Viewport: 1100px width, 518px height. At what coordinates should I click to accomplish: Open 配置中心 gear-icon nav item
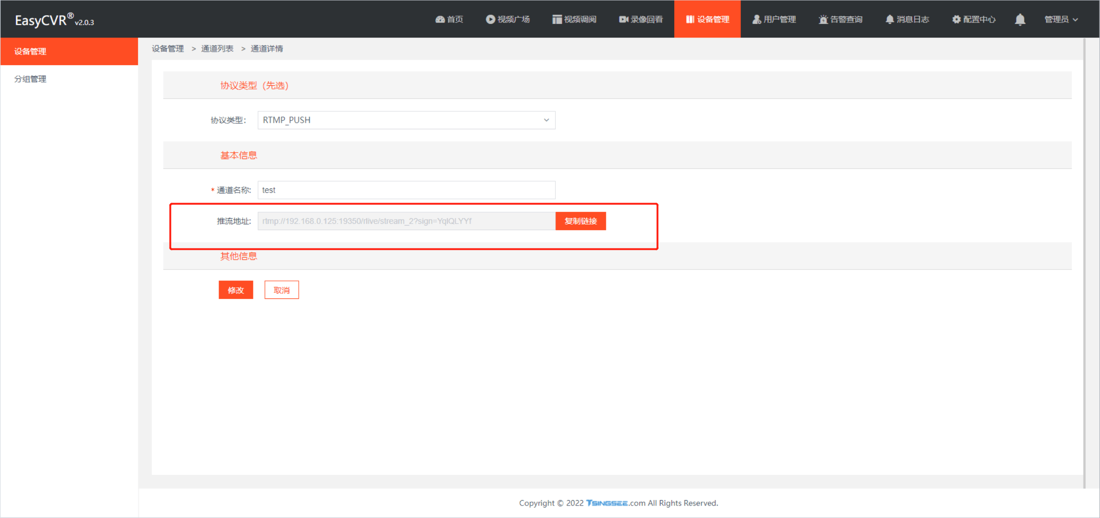tap(973, 19)
